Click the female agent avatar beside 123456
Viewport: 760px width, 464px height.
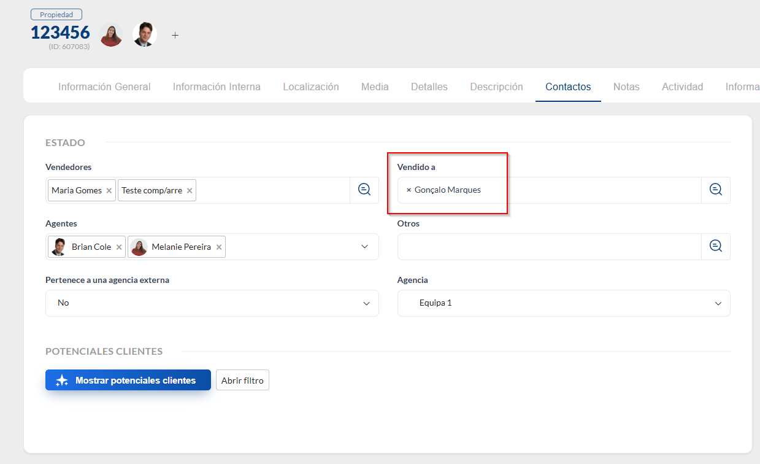[x=111, y=35]
